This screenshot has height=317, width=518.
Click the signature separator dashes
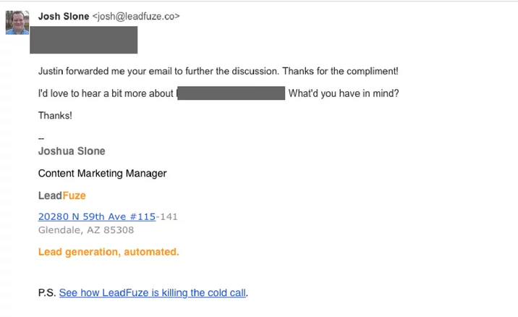tap(41, 138)
